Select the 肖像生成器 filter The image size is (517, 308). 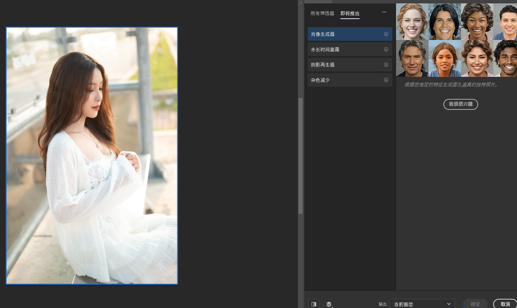tap(344, 34)
